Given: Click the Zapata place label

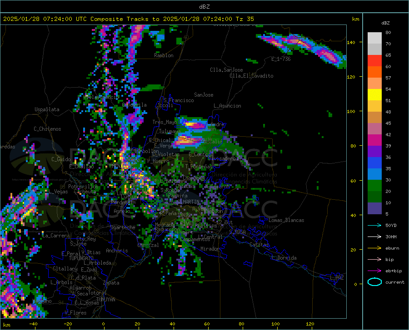Looking at the screenshot, I should (x=111, y=283).
